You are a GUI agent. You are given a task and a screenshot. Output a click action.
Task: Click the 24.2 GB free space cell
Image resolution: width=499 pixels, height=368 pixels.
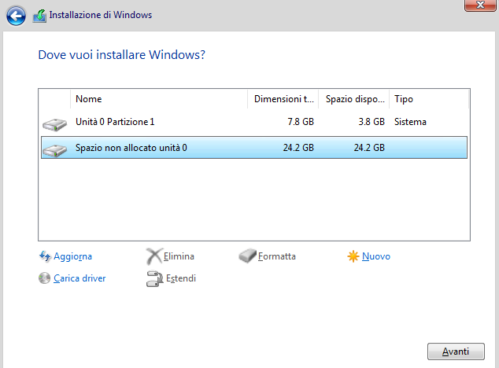[369, 148]
